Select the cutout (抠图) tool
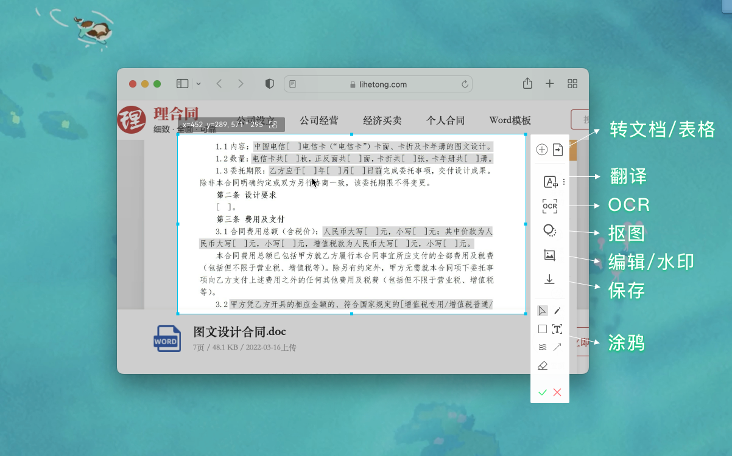 [549, 230]
